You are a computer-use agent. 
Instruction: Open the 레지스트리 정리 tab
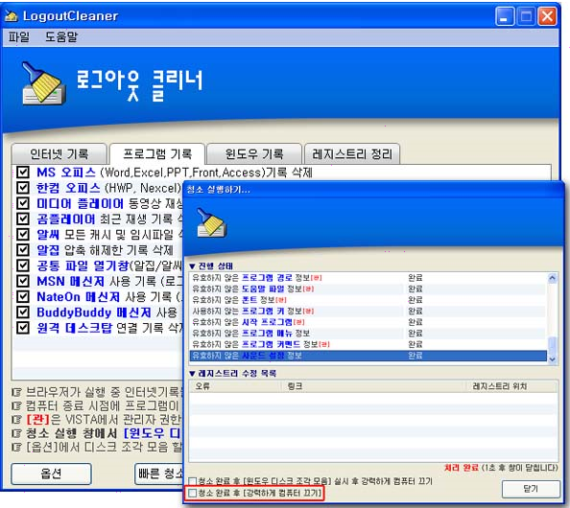(x=352, y=154)
